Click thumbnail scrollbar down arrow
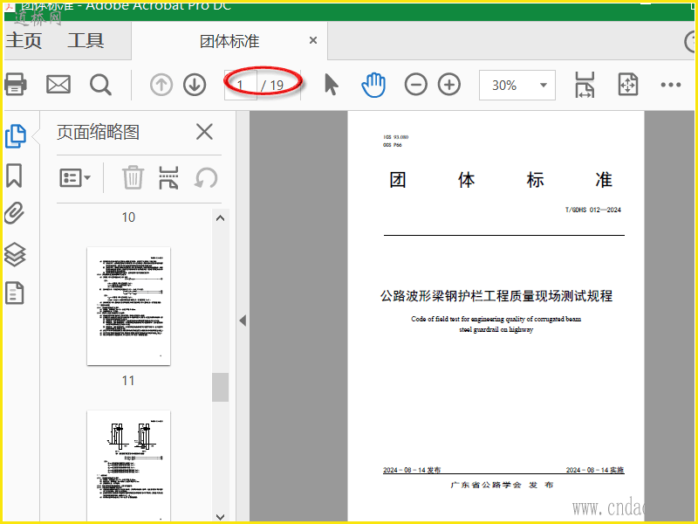 tap(221, 517)
